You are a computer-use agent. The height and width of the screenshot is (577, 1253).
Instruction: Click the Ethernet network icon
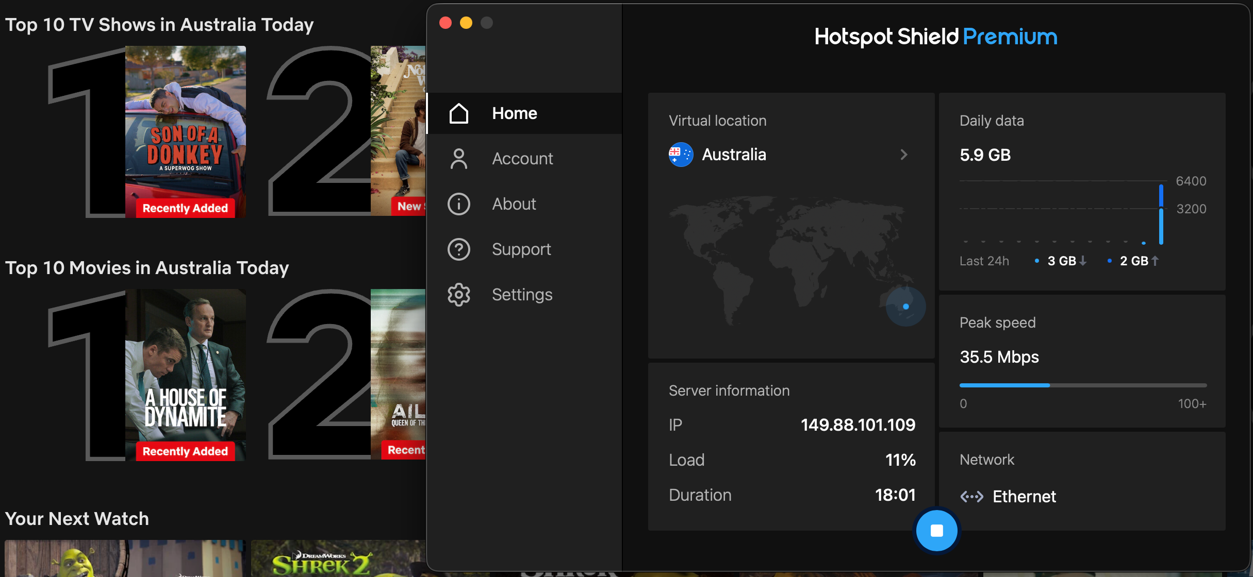point(972,496)
